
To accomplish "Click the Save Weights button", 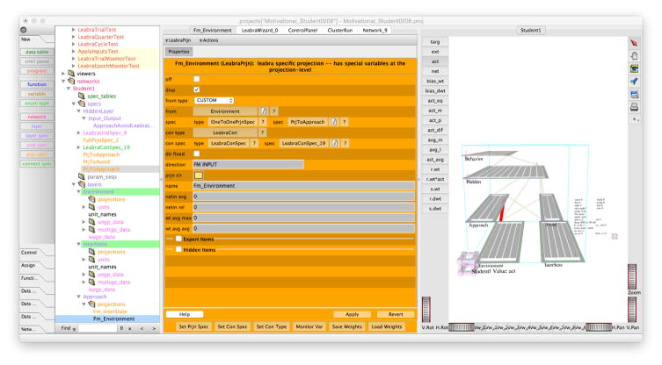I will (345, 326).
